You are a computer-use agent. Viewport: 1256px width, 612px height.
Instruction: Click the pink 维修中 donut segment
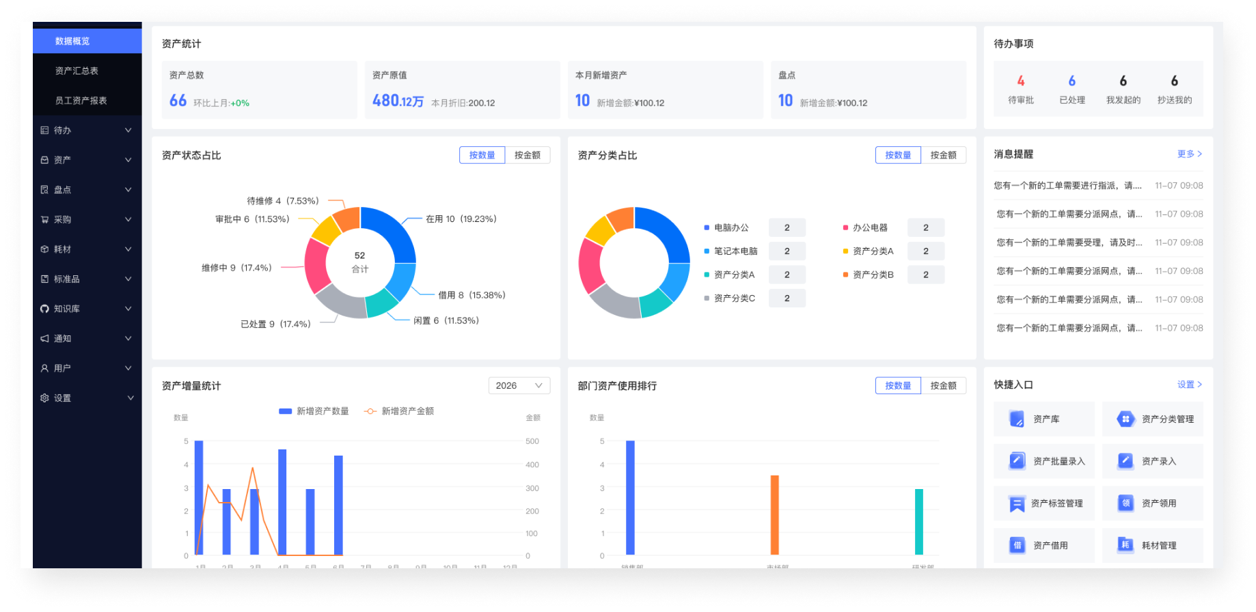point(316,265)
